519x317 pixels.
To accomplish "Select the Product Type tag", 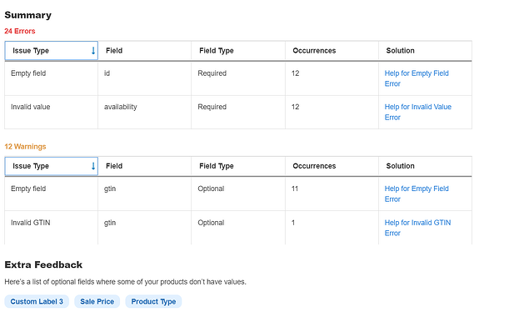I will (x=153, y=301).
